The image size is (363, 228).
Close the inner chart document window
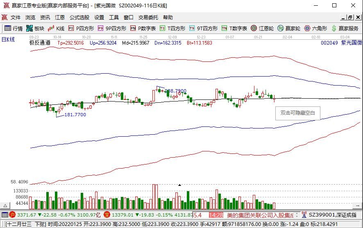click(358, 17)
